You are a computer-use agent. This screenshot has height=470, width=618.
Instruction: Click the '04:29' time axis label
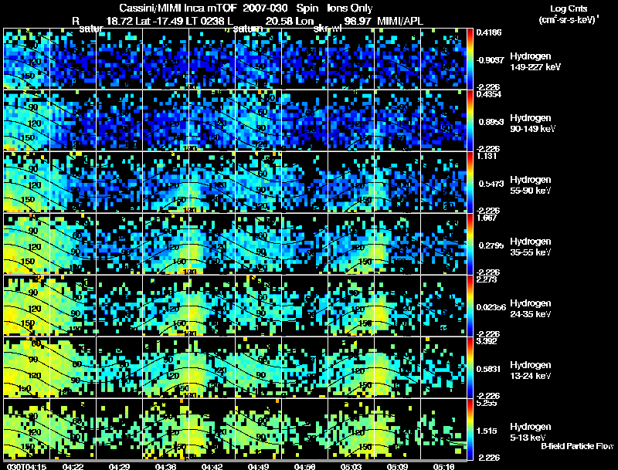tap(119, 466)
